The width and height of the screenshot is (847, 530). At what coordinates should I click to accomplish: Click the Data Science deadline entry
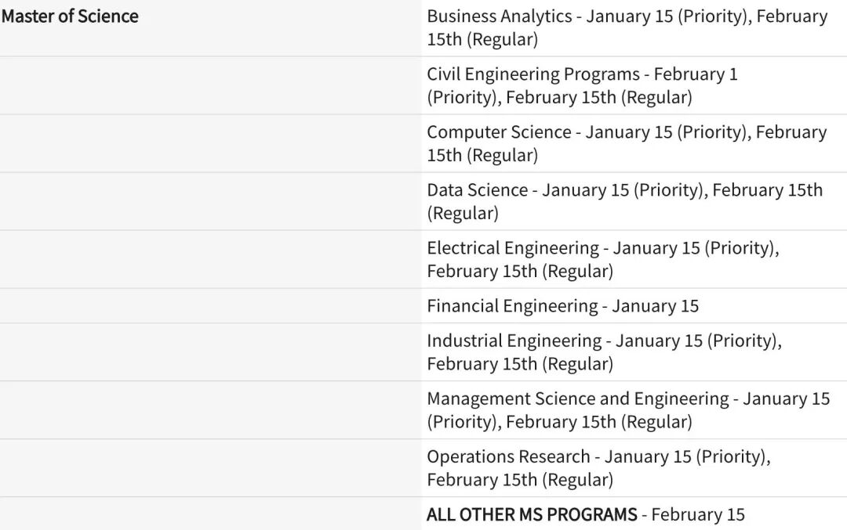(x=624, y=201)
